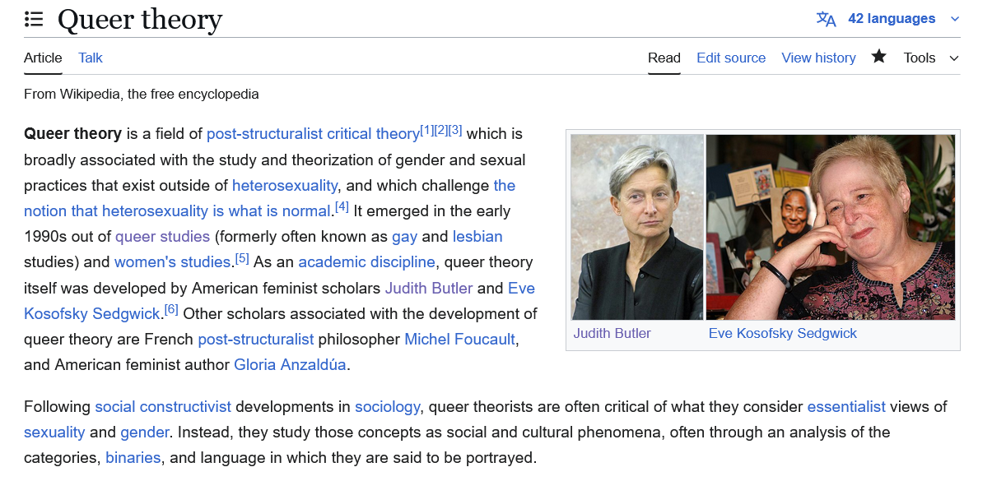Open the Tools dropdown menu

tap(931, 58)
